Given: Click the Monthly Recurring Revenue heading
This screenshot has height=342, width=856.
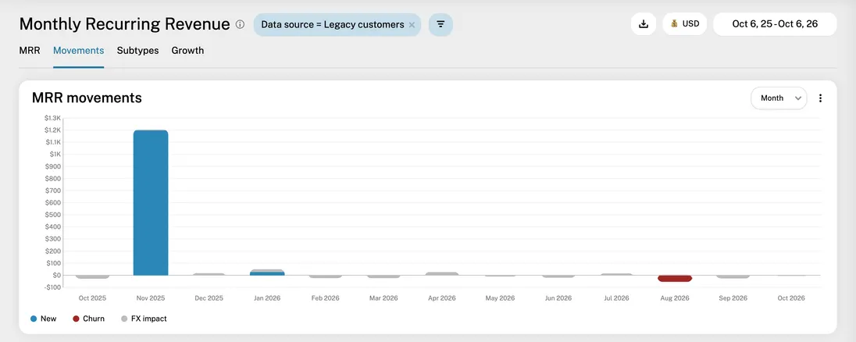Looking at the screenshot, I should pyautogui.click(x=124, y=24).
